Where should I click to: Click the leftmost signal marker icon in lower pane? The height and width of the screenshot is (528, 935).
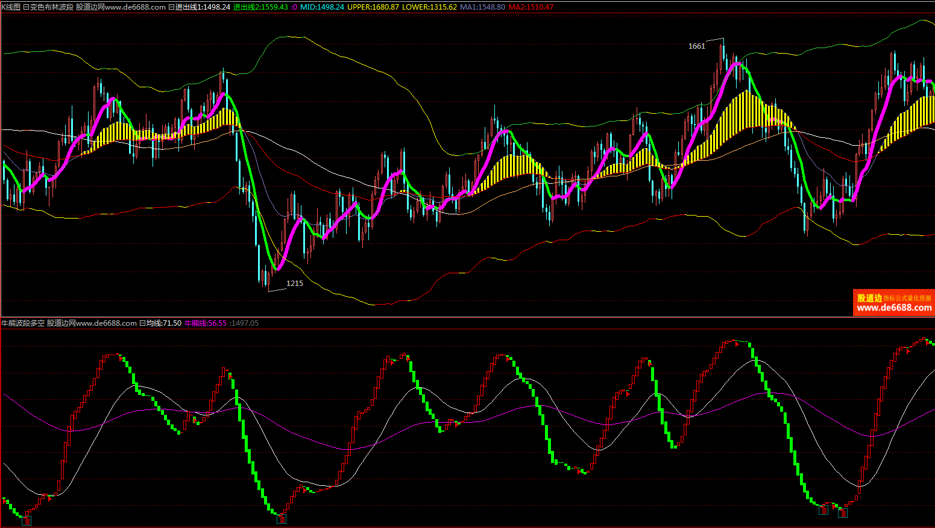(x=27, y=521)
